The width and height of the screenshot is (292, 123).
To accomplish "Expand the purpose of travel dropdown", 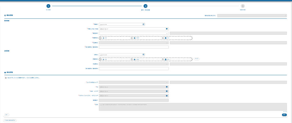I will (134, 33).
